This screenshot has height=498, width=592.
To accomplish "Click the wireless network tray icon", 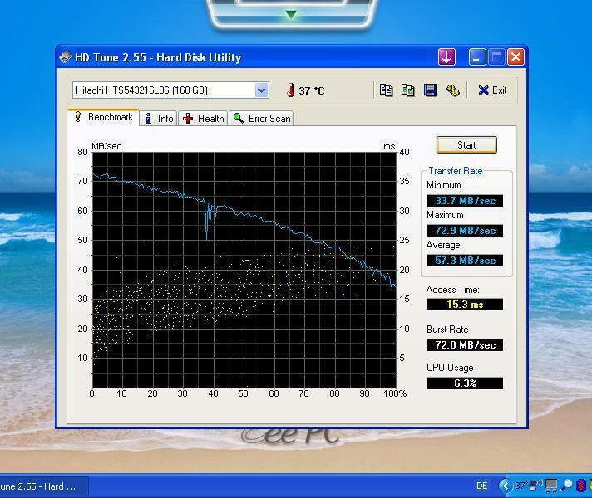I will [535, 485].
